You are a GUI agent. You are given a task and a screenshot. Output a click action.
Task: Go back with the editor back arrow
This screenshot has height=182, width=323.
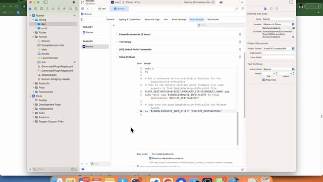coord(88,9)
